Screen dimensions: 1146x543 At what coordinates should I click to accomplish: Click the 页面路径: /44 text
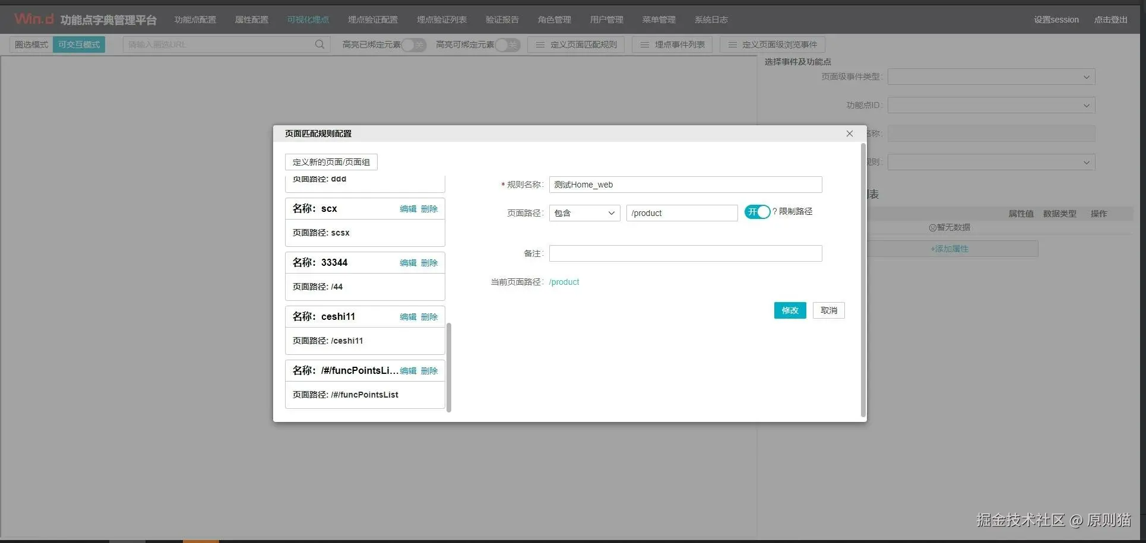[318, 287]
